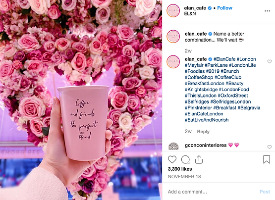Open the #CoffeeShop hashtag link
This screenshot has width=275, height=200.
(x=199, y=77)
